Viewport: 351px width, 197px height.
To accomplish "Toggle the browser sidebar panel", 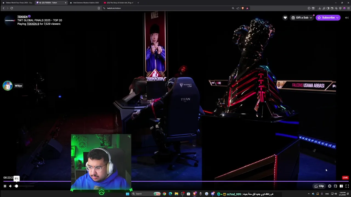I will tap(328, 8).
